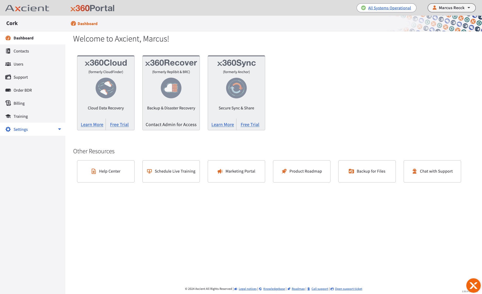The width and height of the screenshot is (482, 294).
Task: Click the Users group icon
Action: point(8,64)
